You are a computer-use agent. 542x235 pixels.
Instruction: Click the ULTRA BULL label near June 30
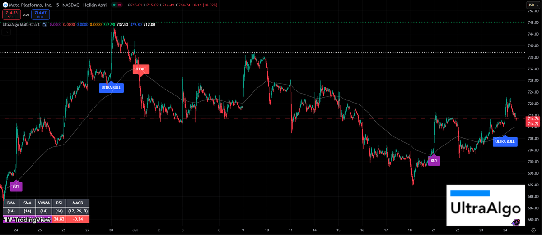pyautogui.click(x=111, y=87)
